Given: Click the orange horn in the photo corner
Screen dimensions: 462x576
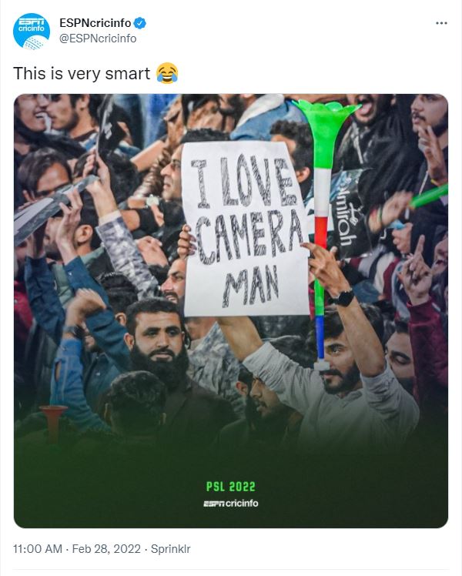Looking at the screenshot, I should click(x=55, y=420).
